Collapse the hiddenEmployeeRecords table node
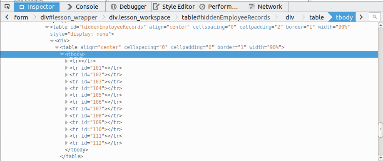The height and width of the screenshot is (161, 383). pos(47,27)
